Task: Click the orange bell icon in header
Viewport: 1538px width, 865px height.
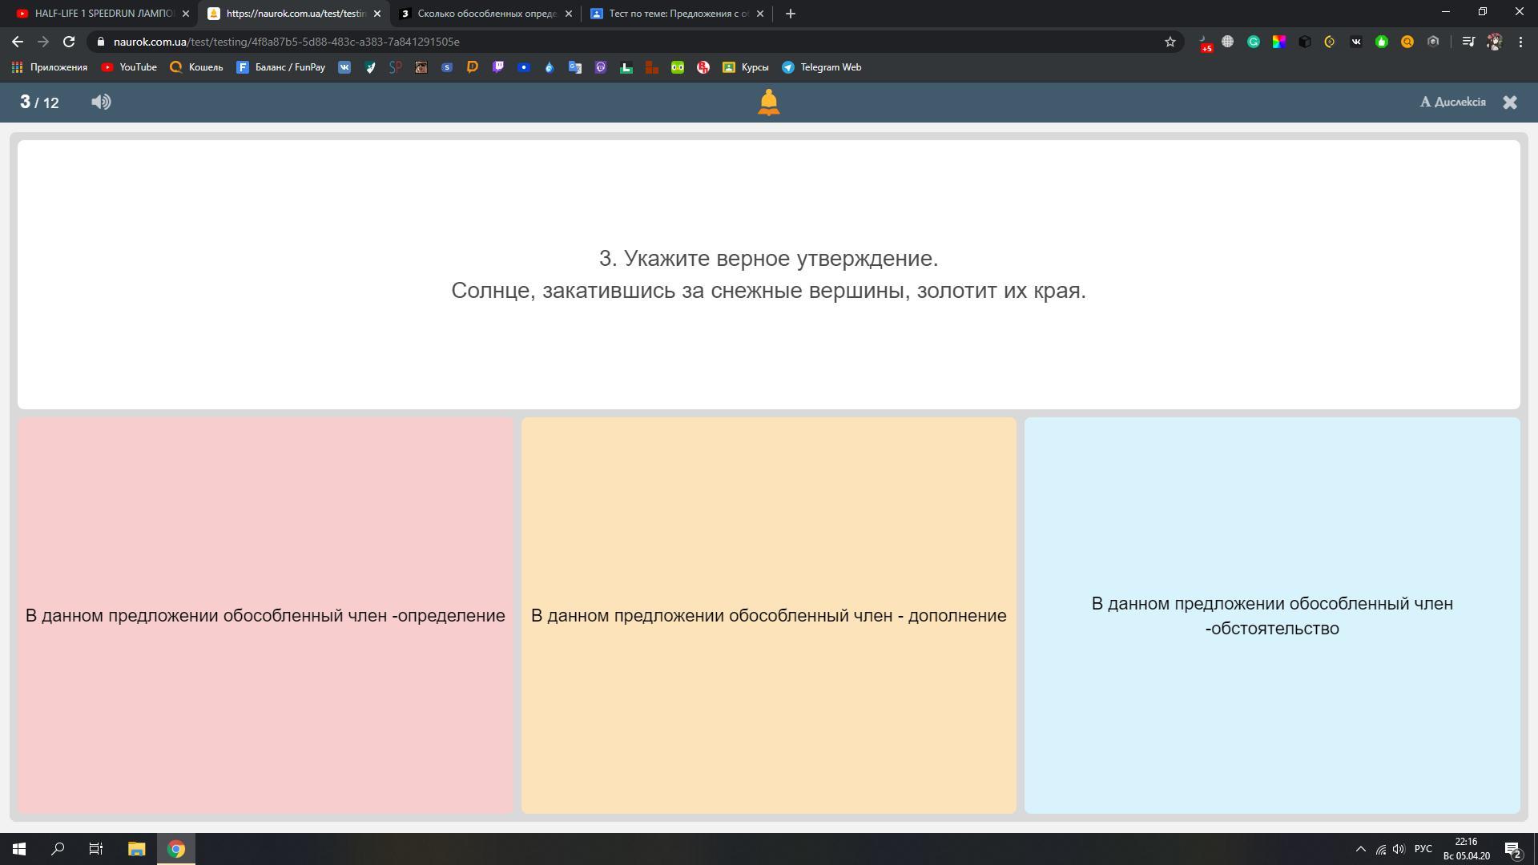Action: pos(768,103)
